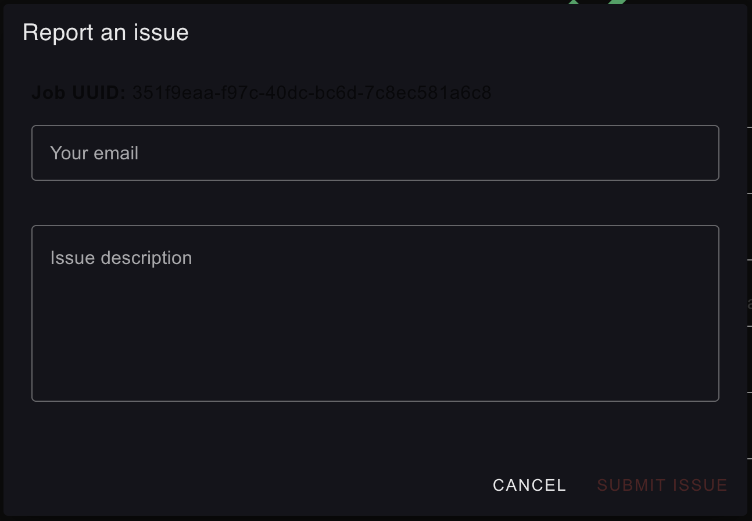
Task: Submit the report with SUBMIT ISSUE
Action: [x=662, y=484]
